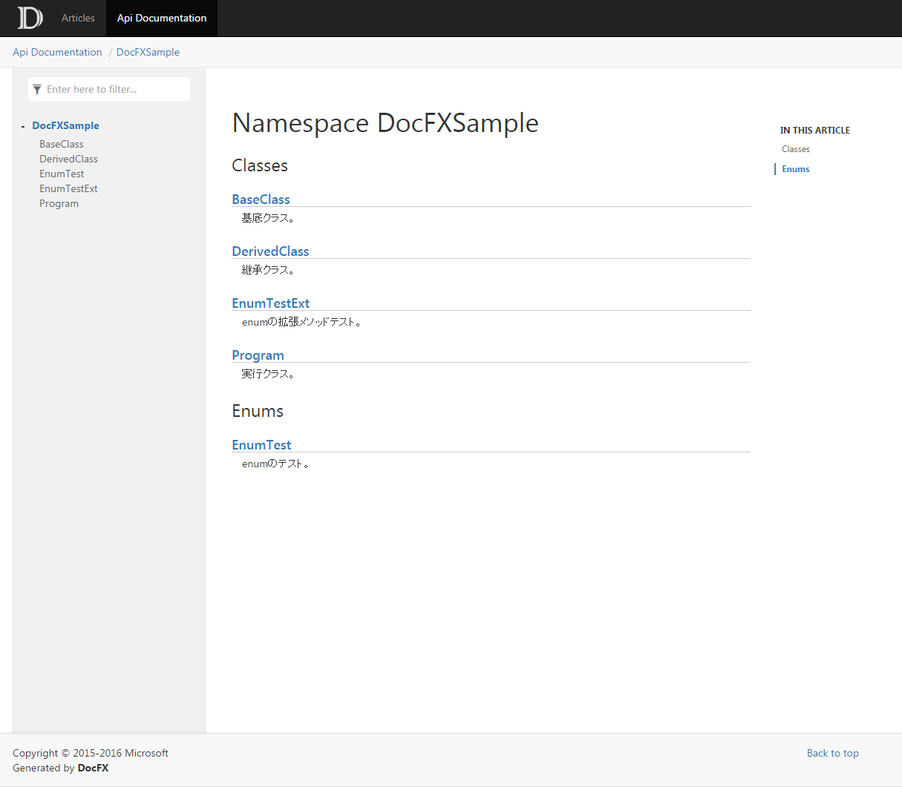Image resolution: width=902 pixels, height=787 pixels.
Task: Select DocFXSample in the sidebar tree
Action: (x=65, y=125)
